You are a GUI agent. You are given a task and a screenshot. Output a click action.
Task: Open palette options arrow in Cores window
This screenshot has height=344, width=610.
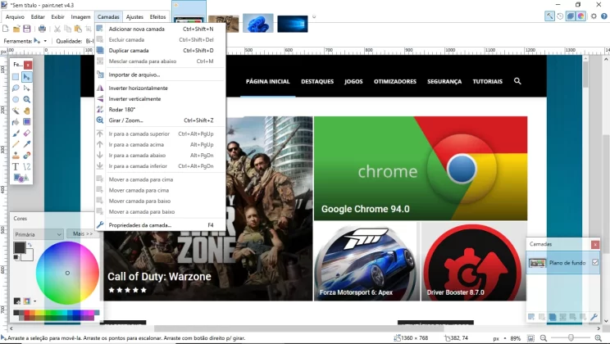tap(34, 301)
